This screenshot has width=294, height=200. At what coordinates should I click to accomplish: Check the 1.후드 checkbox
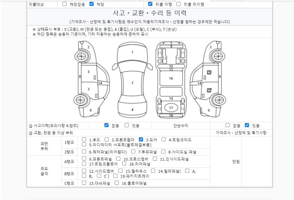84,140
